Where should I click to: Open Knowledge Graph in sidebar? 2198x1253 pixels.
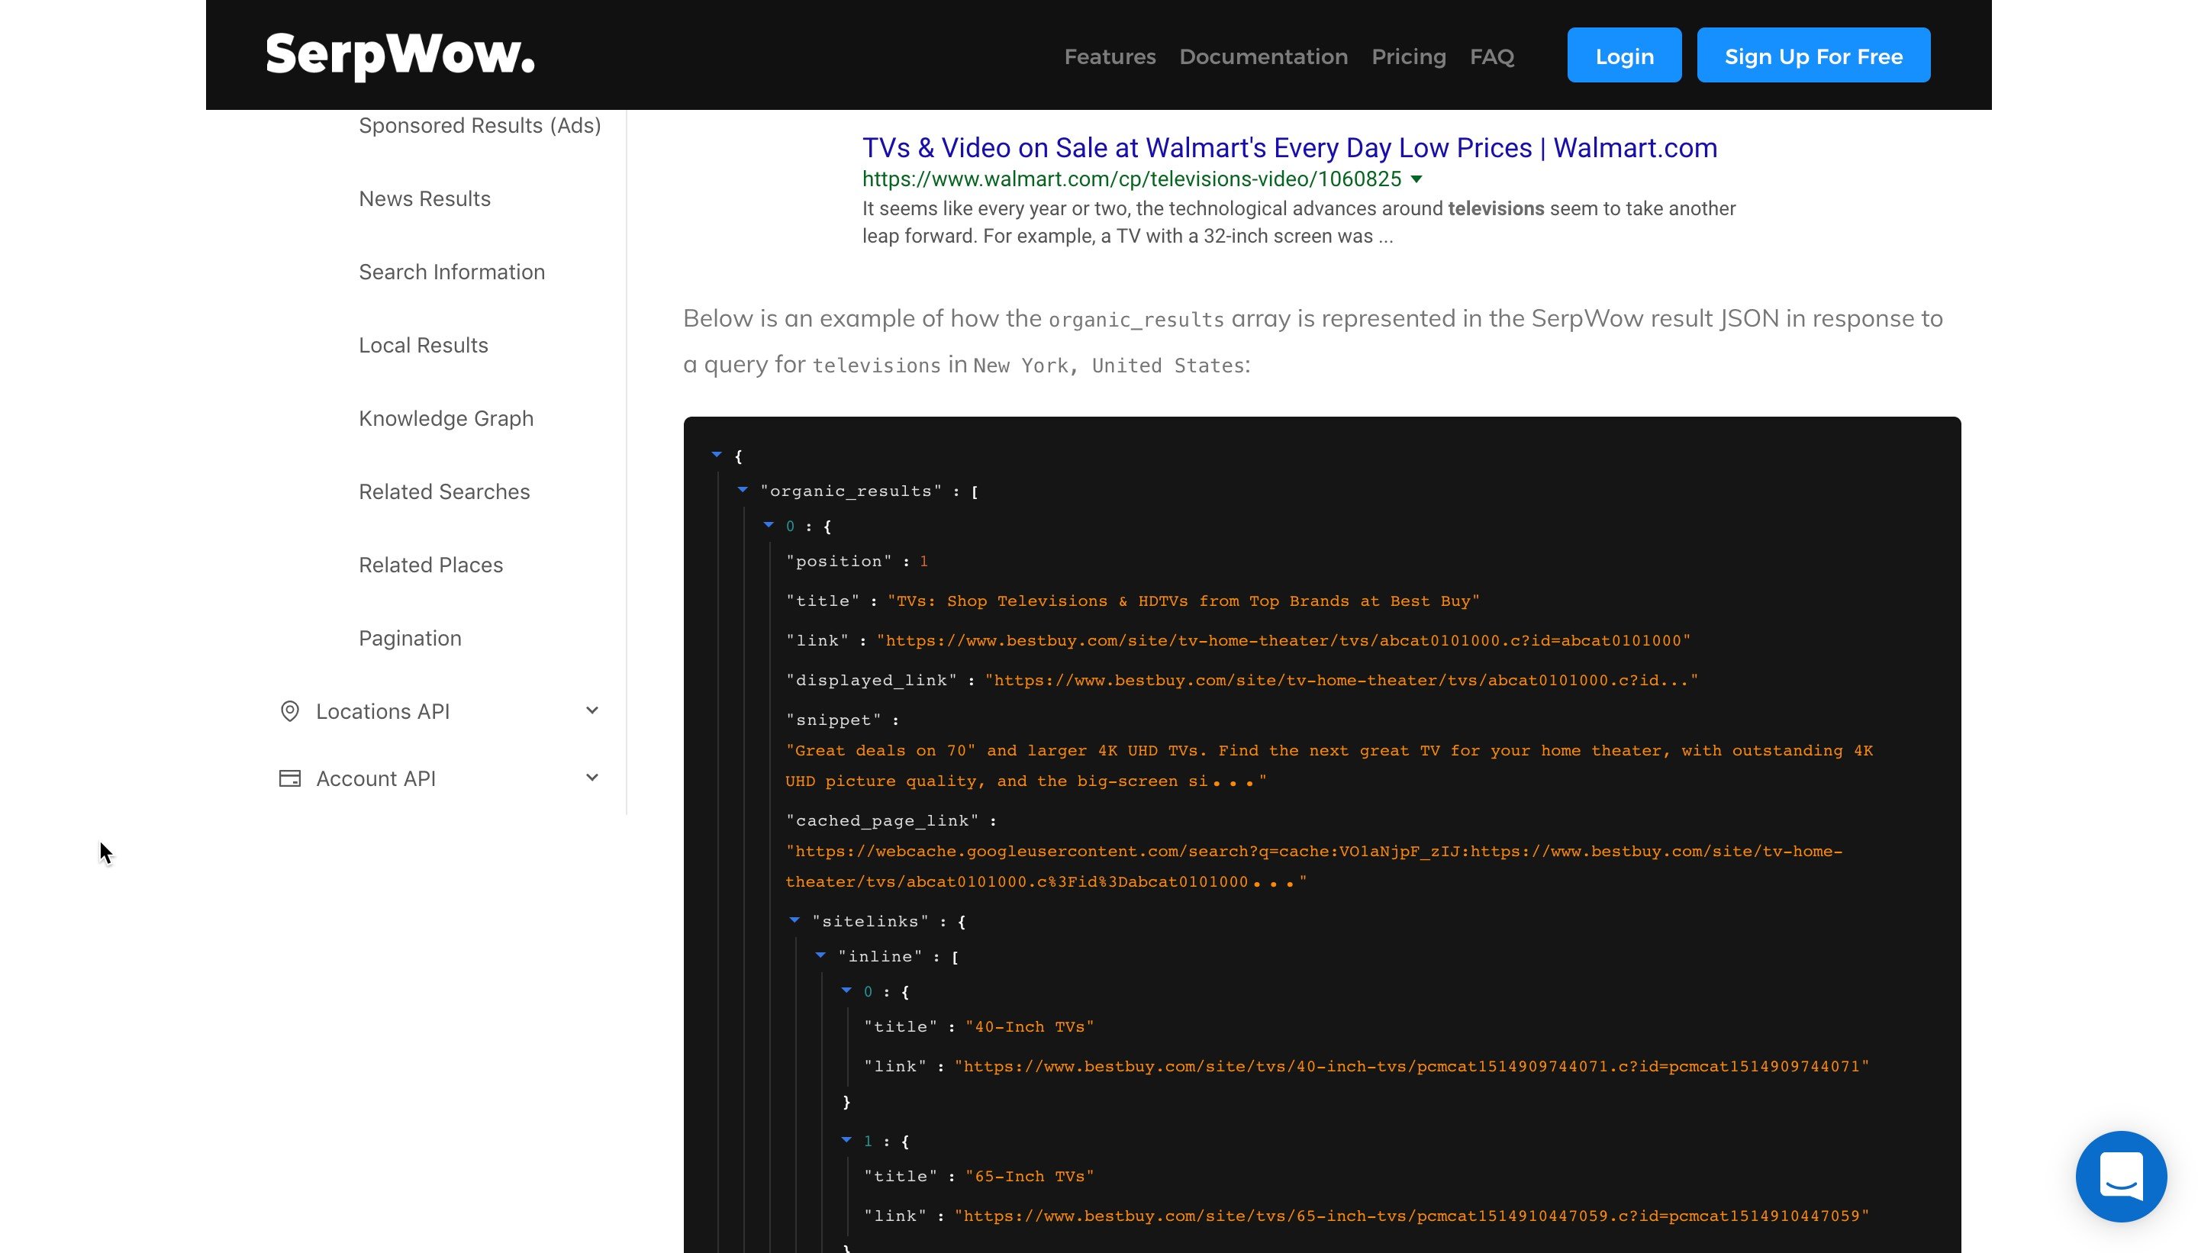click(x=446, y=418)
